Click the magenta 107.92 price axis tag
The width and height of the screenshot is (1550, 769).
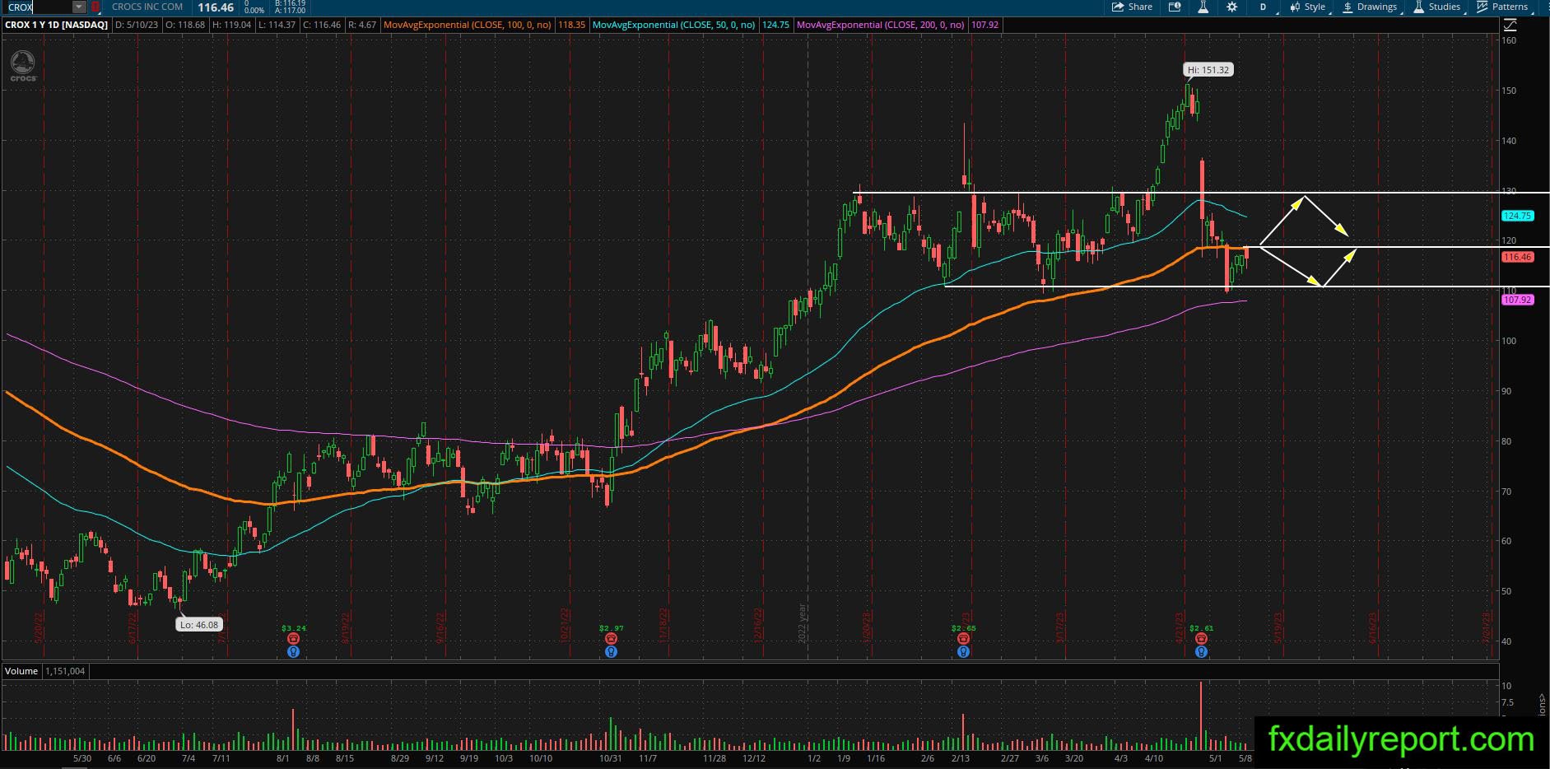(1517, 300)
